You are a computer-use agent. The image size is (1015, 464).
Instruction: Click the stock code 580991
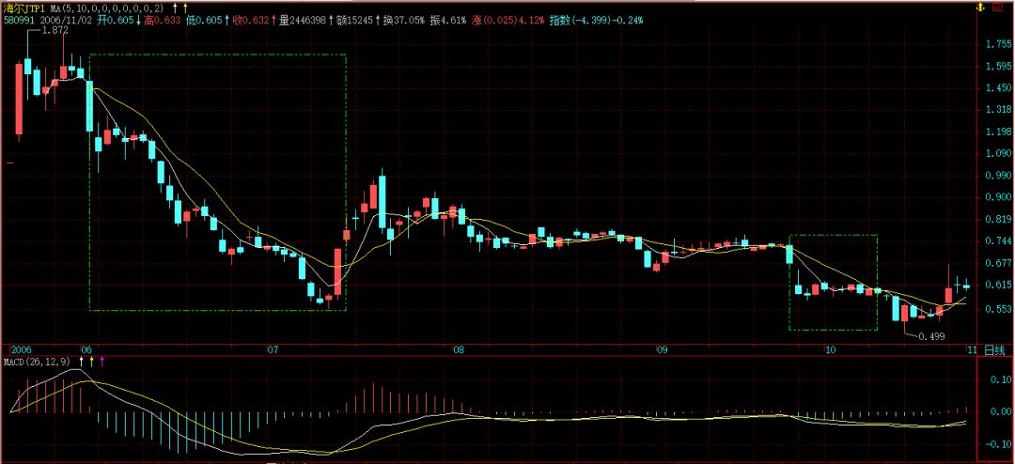[x=20, y=21]
